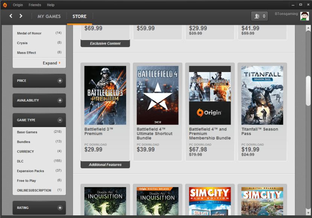Click the BTonsgaming profile avatar
Viewport: 312px width, 218px height.
tap(304, 16)
